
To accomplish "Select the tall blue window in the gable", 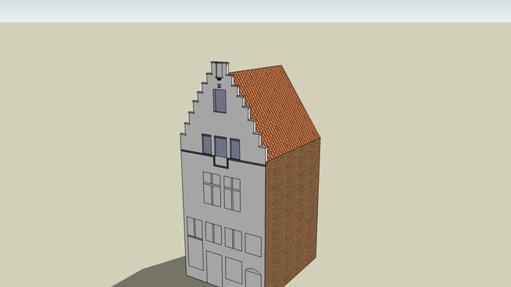I will 220,101.
